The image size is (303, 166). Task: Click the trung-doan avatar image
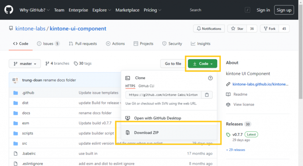[15, 80]
